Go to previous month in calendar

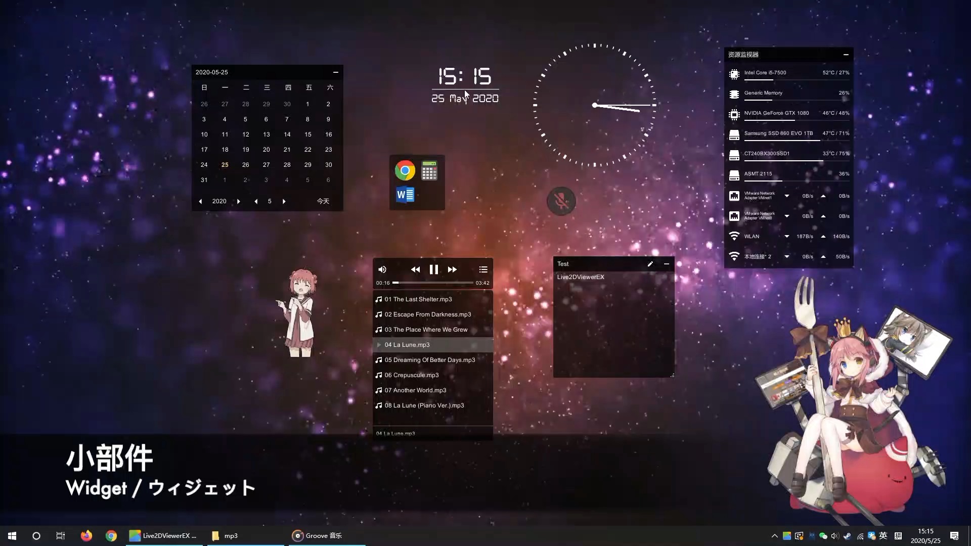pyautogui.click(x=256, y=201)
